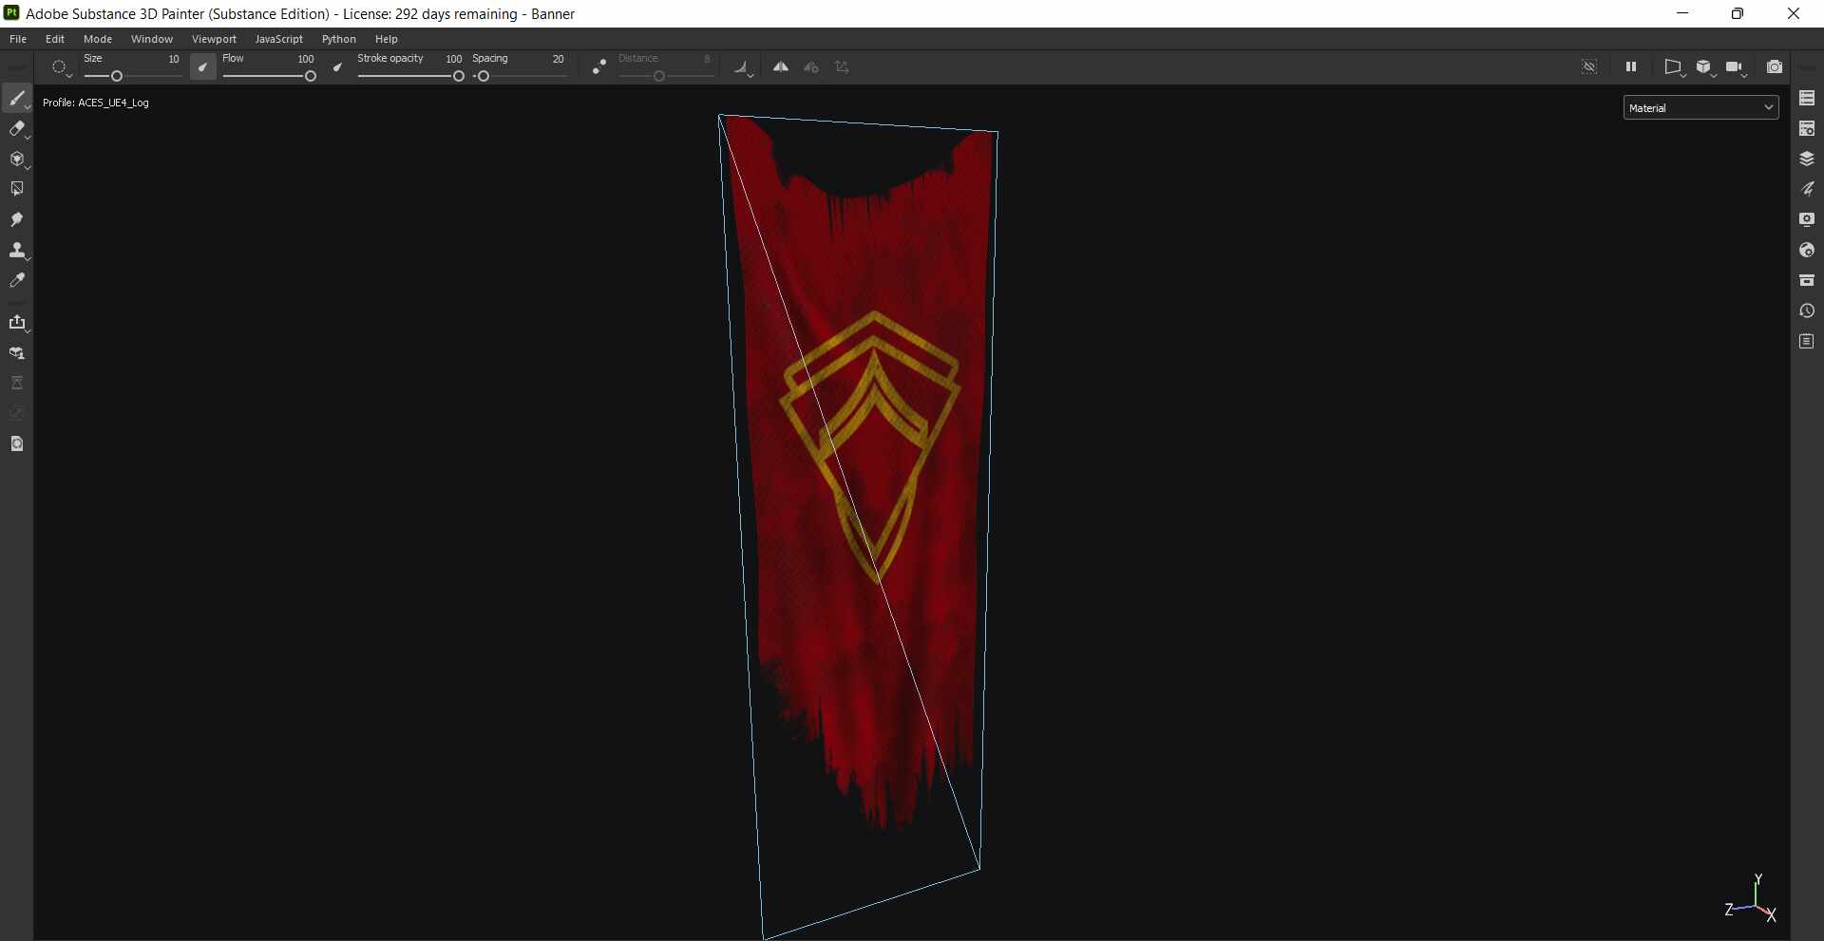Open the Material channel dropdown
This screenshot has height=941, width=1824.
(1700, 107)
